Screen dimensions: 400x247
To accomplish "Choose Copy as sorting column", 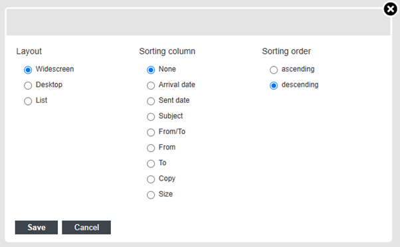I will pyautogui.click(x=151, y=179).
